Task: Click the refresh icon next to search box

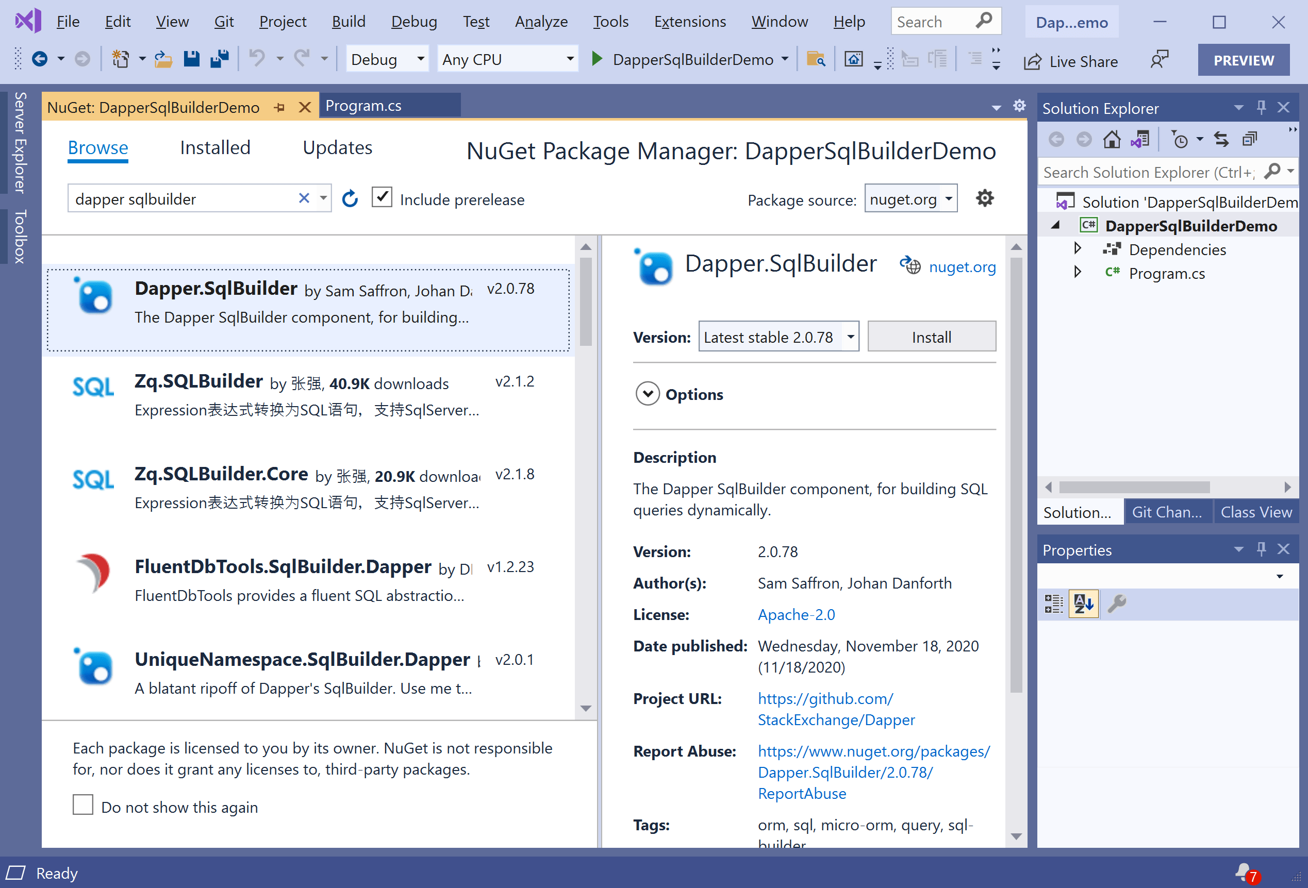Action: click(350, 198)
